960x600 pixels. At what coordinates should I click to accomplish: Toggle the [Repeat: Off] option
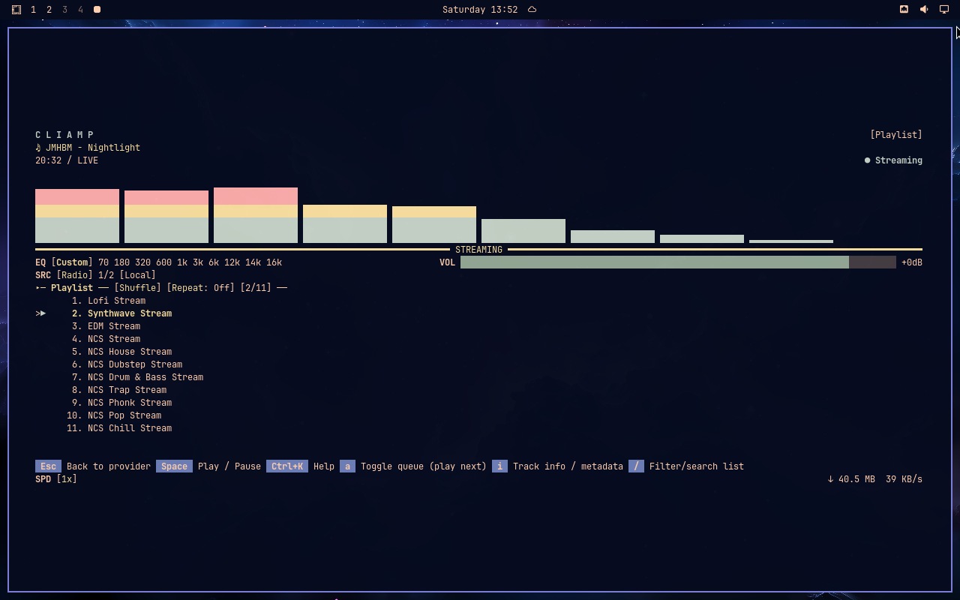pyautogui.click(x=200, y=288)
